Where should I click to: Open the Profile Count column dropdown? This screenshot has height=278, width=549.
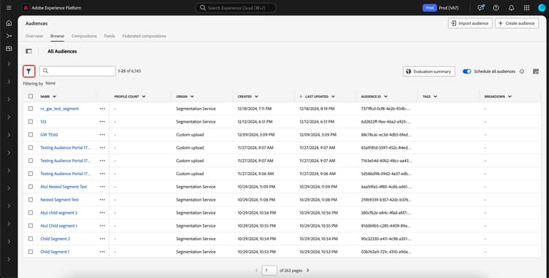pos(143,96)
